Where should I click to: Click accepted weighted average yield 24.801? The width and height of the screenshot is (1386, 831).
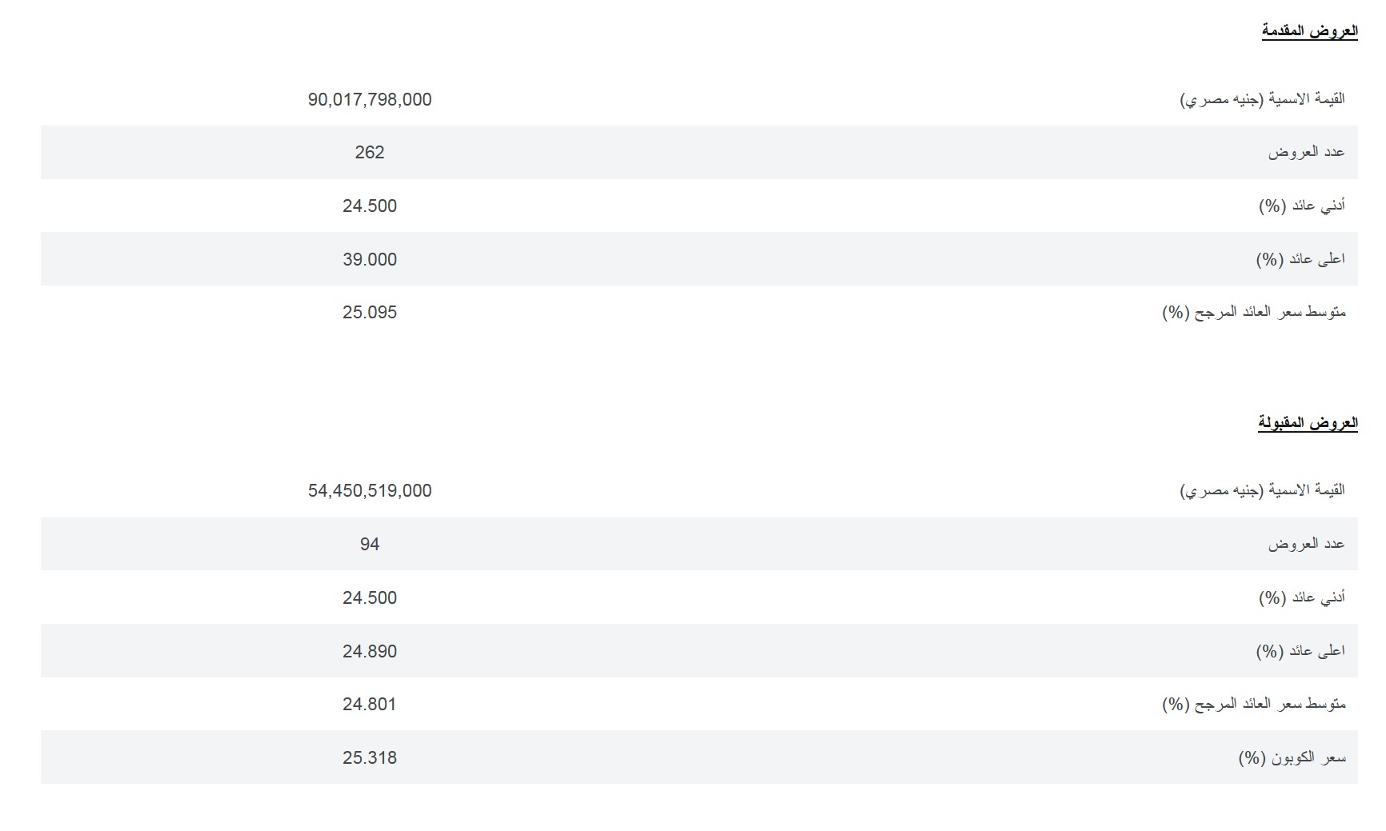click(370, 704)
